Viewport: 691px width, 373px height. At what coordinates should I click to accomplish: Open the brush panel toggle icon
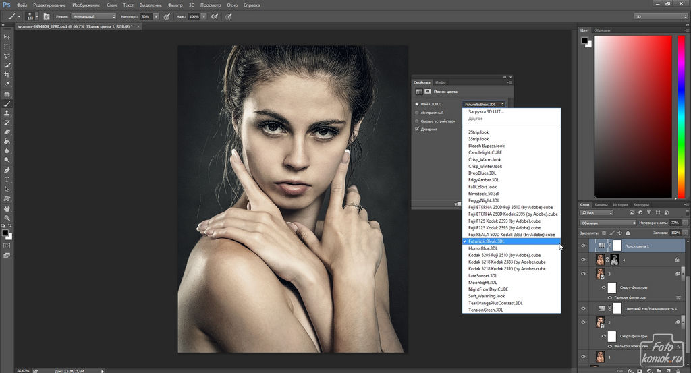[x=47, y=16]
